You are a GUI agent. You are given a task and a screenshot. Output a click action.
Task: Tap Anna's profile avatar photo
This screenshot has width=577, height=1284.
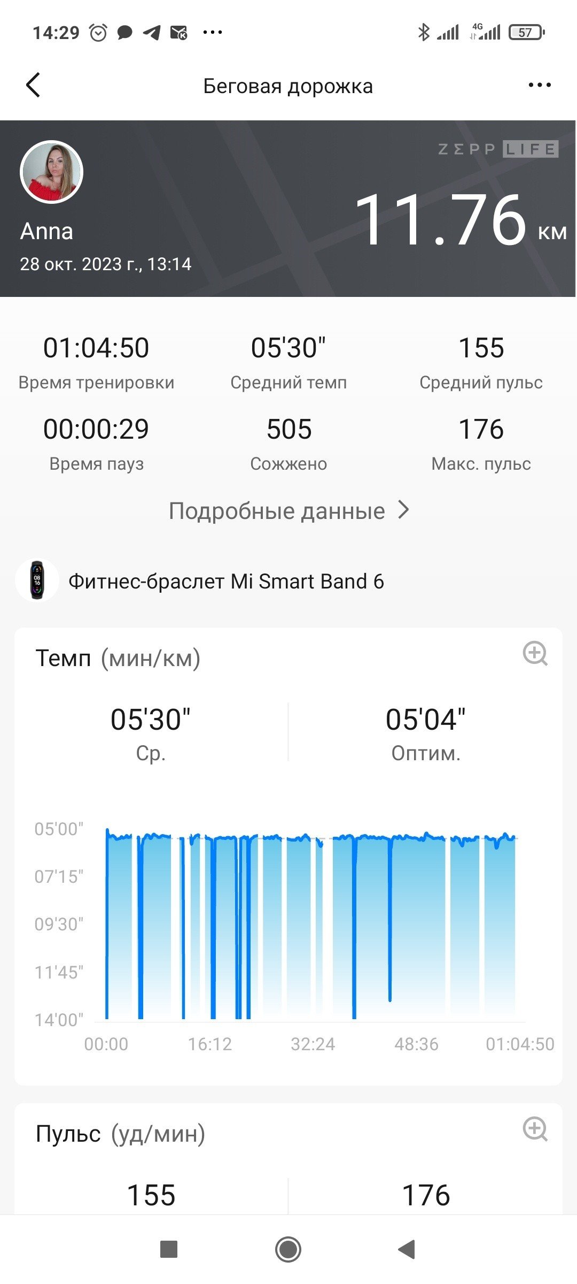pos(51,172)
